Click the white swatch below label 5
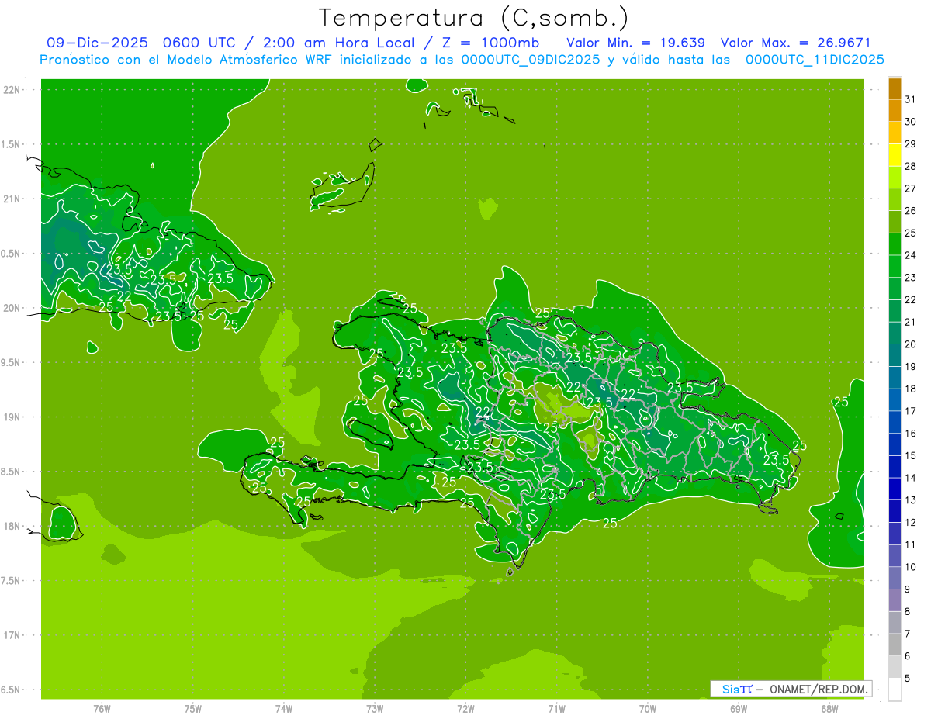 (895, 689)
